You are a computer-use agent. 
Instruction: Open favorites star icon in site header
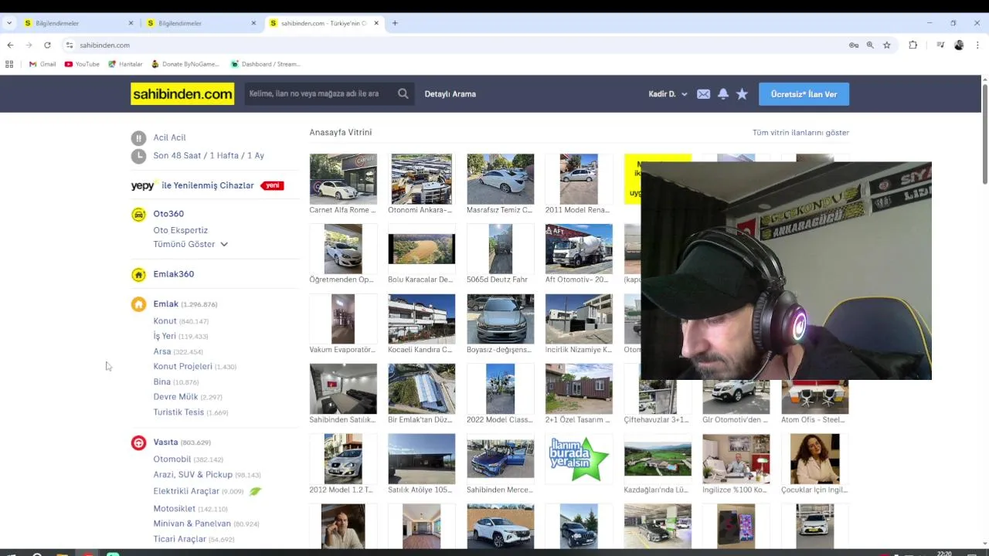pyautogui.click(x=742, y=94)
